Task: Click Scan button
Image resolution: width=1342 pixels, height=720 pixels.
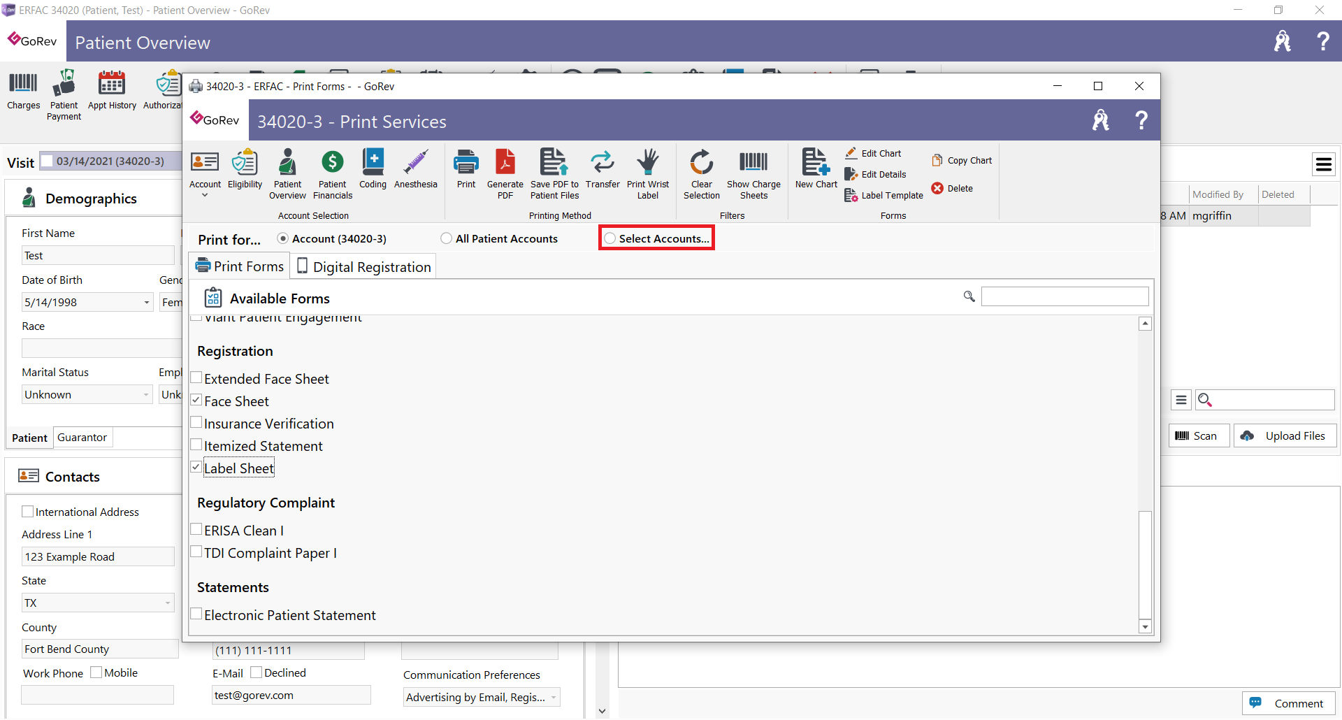Action: [1198, 435]
